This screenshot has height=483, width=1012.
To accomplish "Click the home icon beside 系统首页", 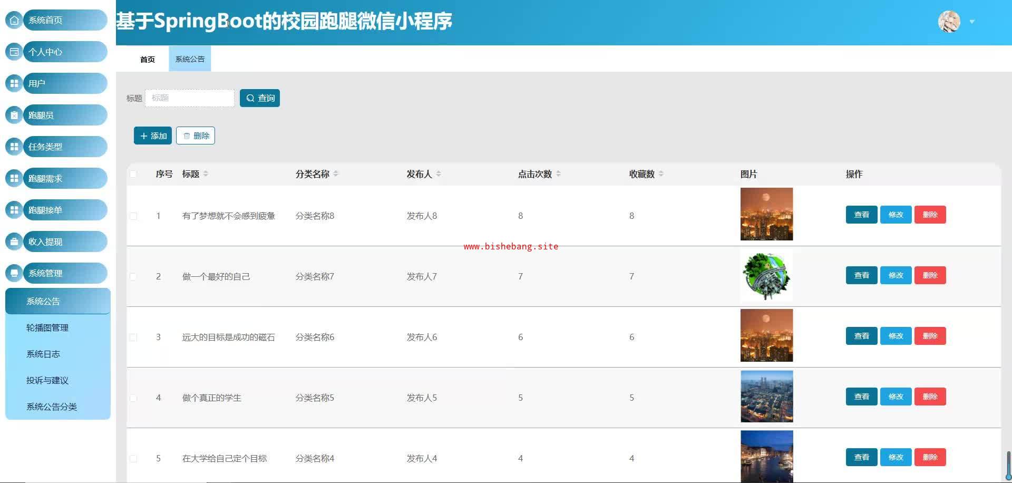I will tap(14, 20).
